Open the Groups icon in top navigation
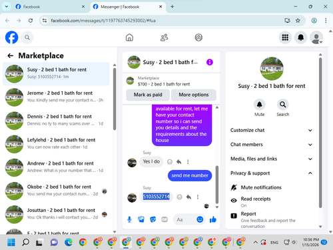Screen dimensions: 333x250 click(198, 37)
